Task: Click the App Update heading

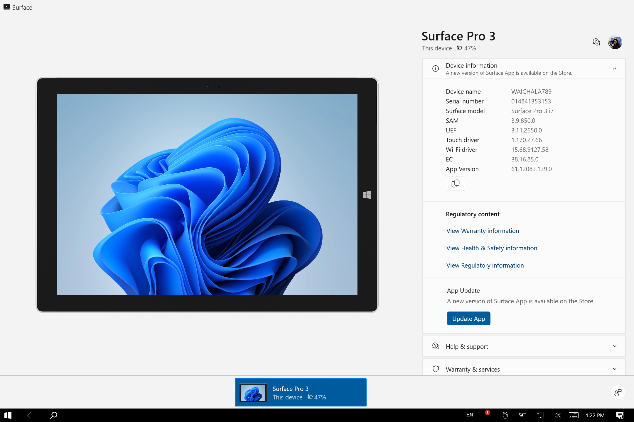Action: pyautogui.click(x=463, y=291)
